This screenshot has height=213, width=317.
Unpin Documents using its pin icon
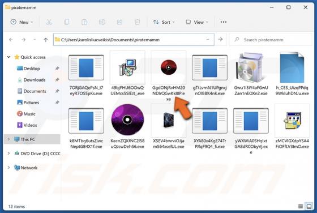[57, 91]
